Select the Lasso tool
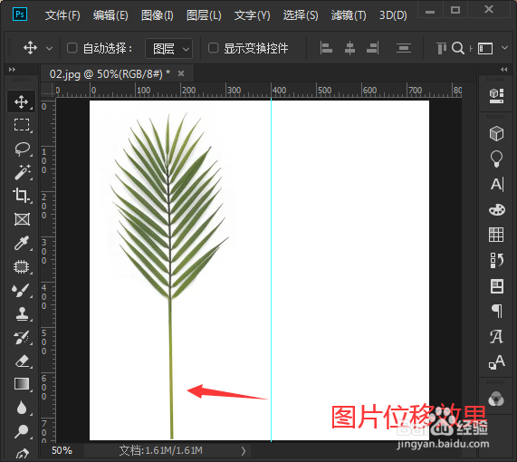The height and width of the screenshot is (462, 517). click(x=22, y=149)
